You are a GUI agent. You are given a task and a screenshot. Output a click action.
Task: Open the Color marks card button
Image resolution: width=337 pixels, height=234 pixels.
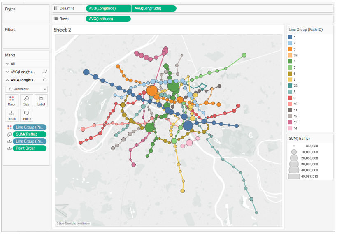12,101
